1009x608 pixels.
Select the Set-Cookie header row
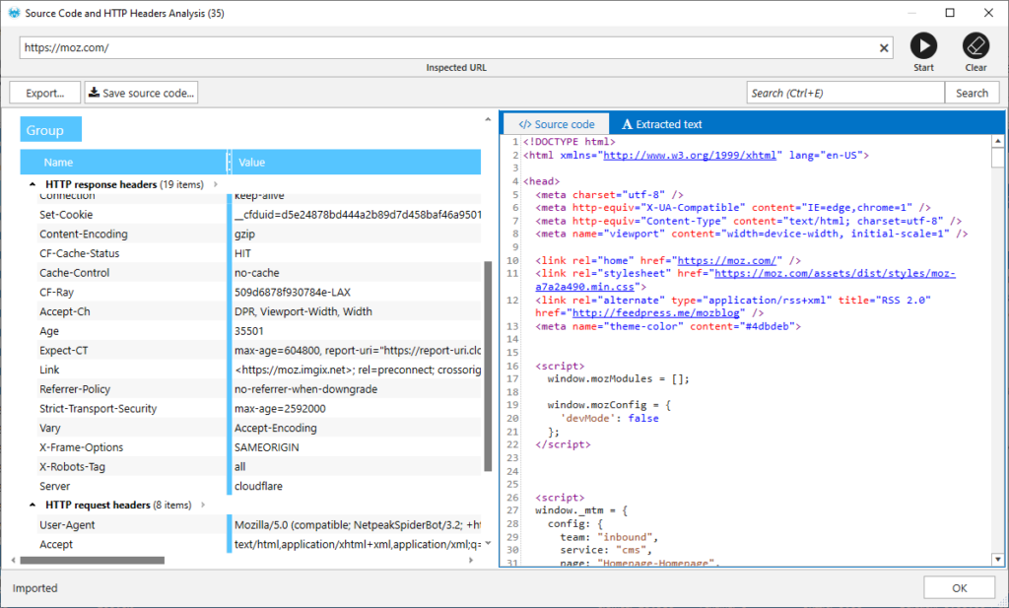coord(259,214)
